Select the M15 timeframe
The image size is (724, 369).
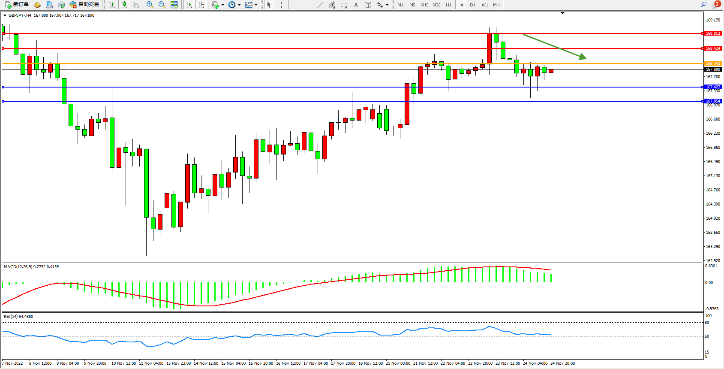[424, 5]
